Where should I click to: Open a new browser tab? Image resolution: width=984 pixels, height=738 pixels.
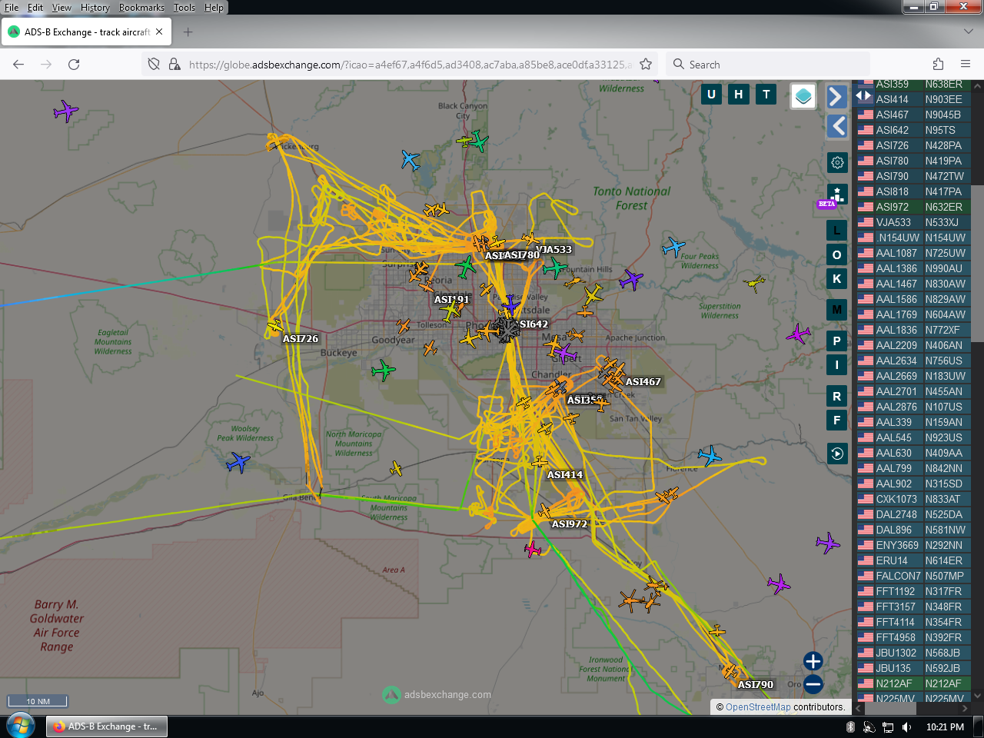[x=188, y=32]
